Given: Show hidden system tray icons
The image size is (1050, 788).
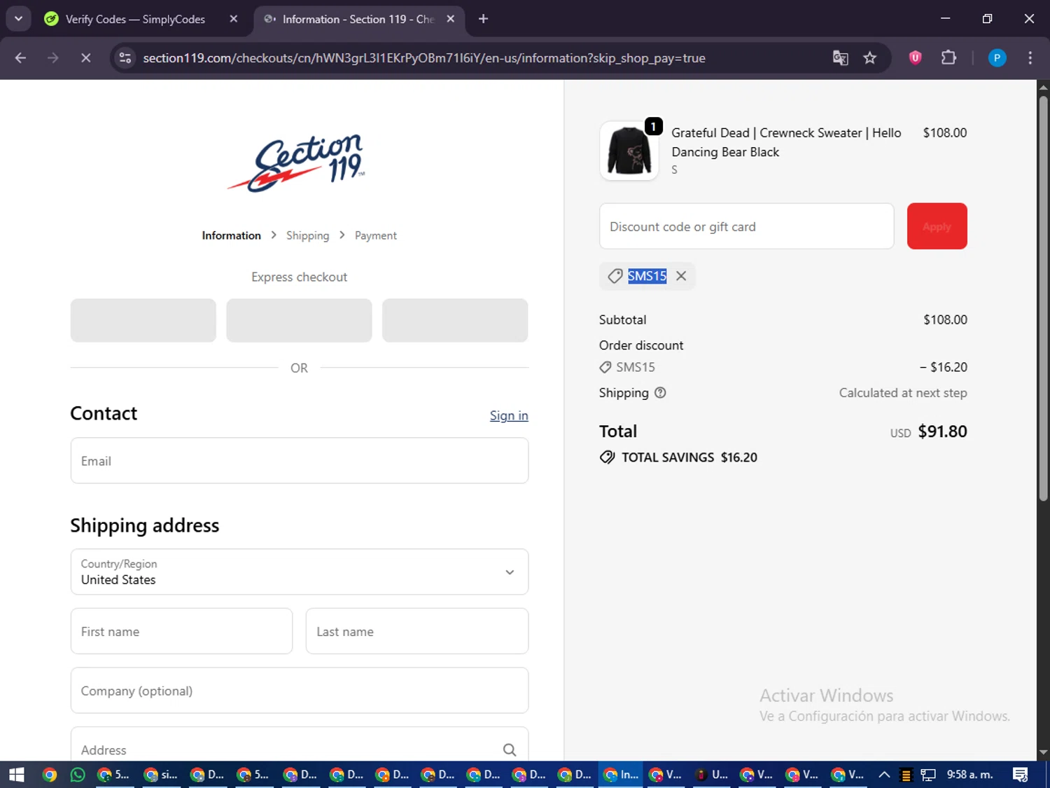Looking at the screenshot, I should (884, 775).
